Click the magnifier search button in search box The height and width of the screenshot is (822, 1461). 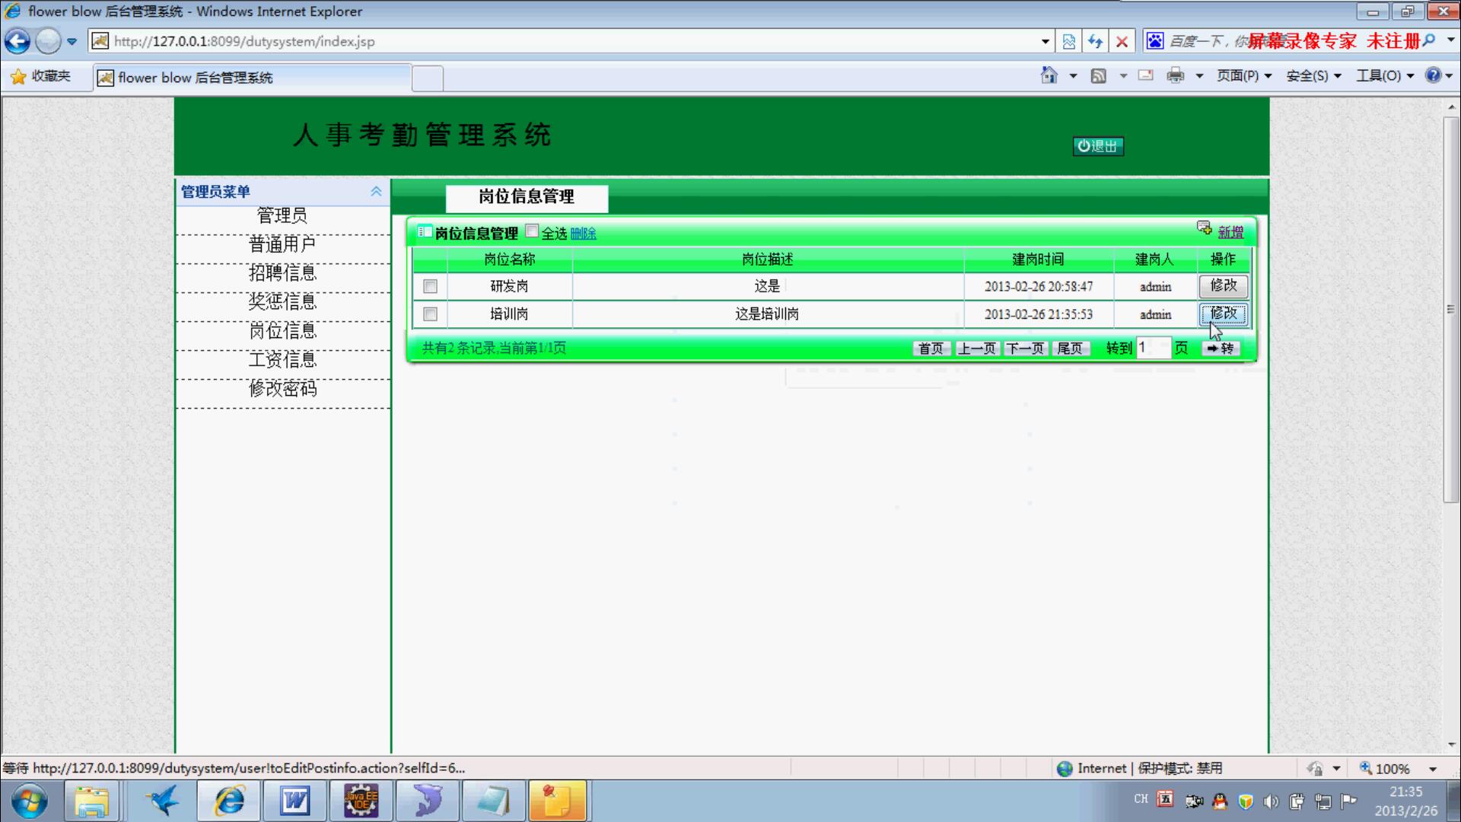pyautogui.click(x=1429, y=40)
